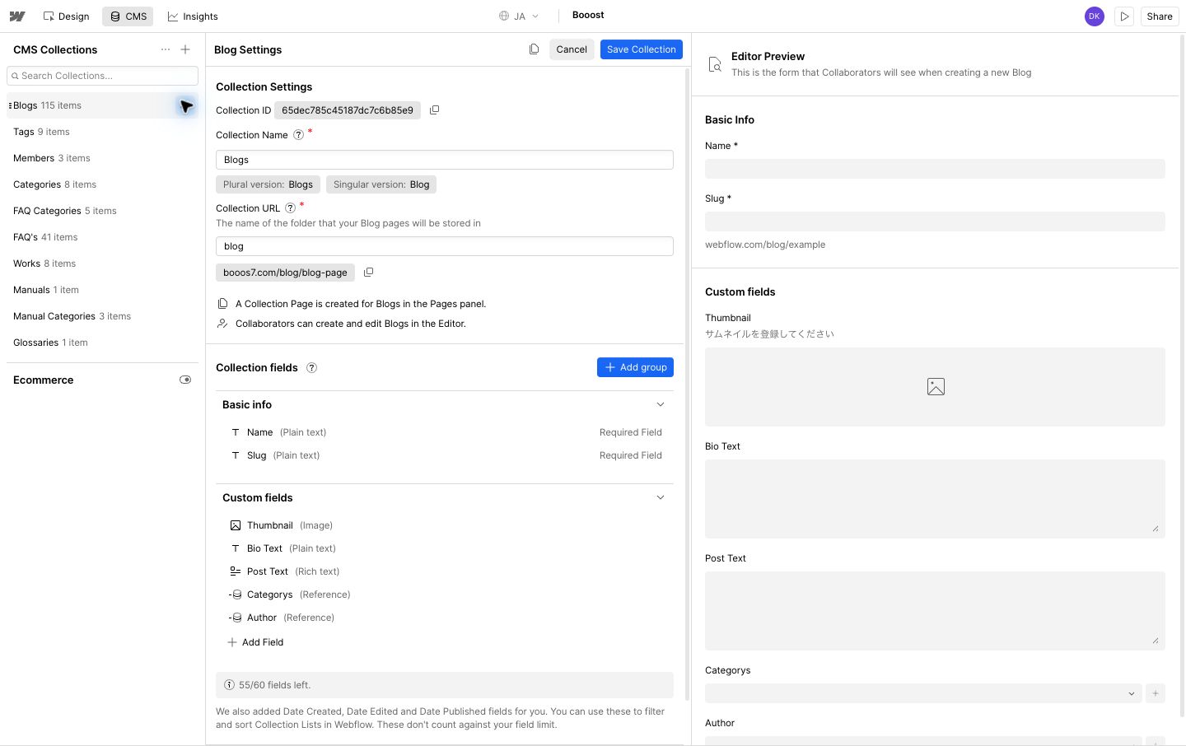Screen dimensions: 1186x746
Task: Add a new Categorys item with plus button
Action: 1156,693
